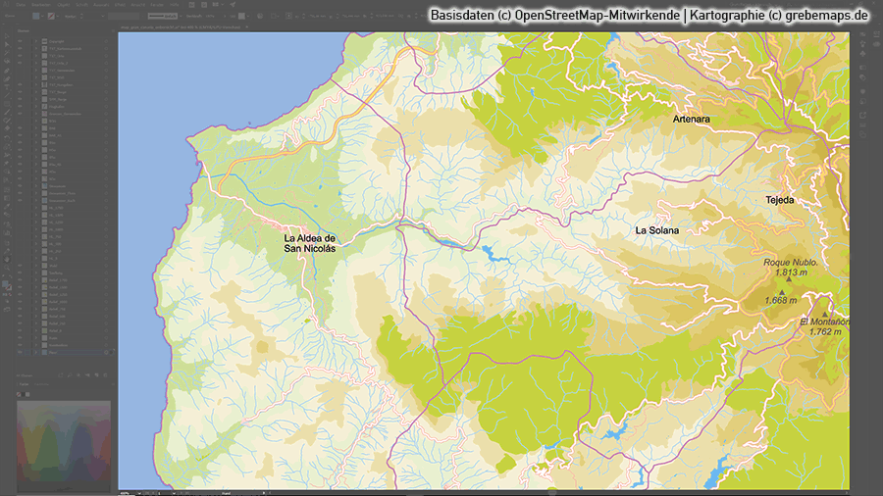883x496 pixels.
Task: Click the stroke color box in the control bar
Action: click(49, 18)
